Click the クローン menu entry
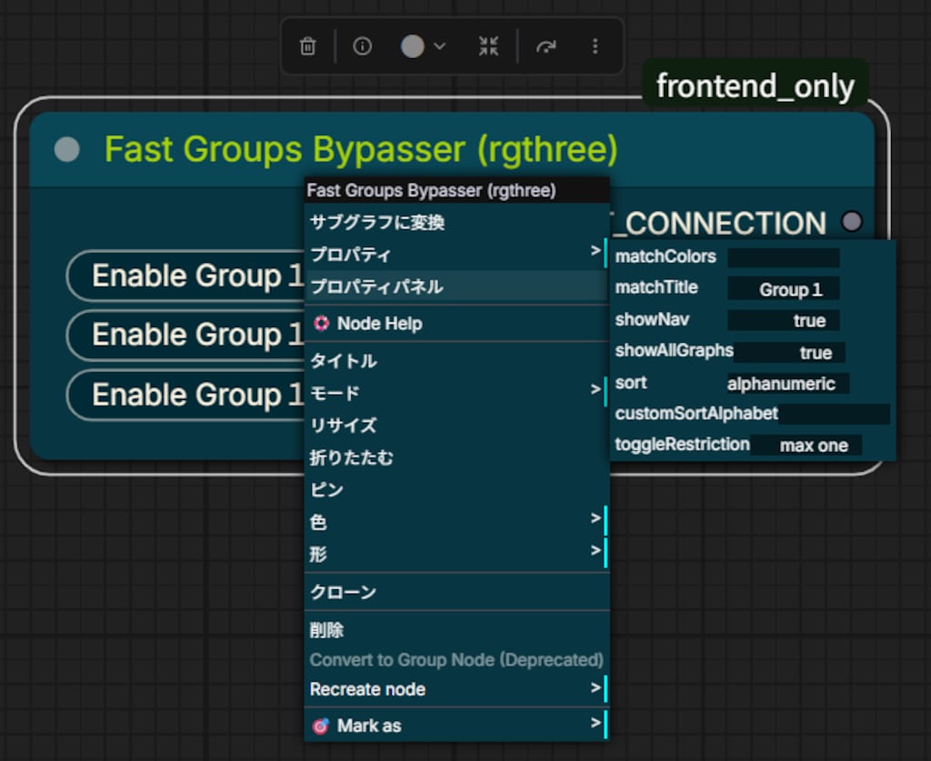This screenshot has height=761, width=931. 456,592
